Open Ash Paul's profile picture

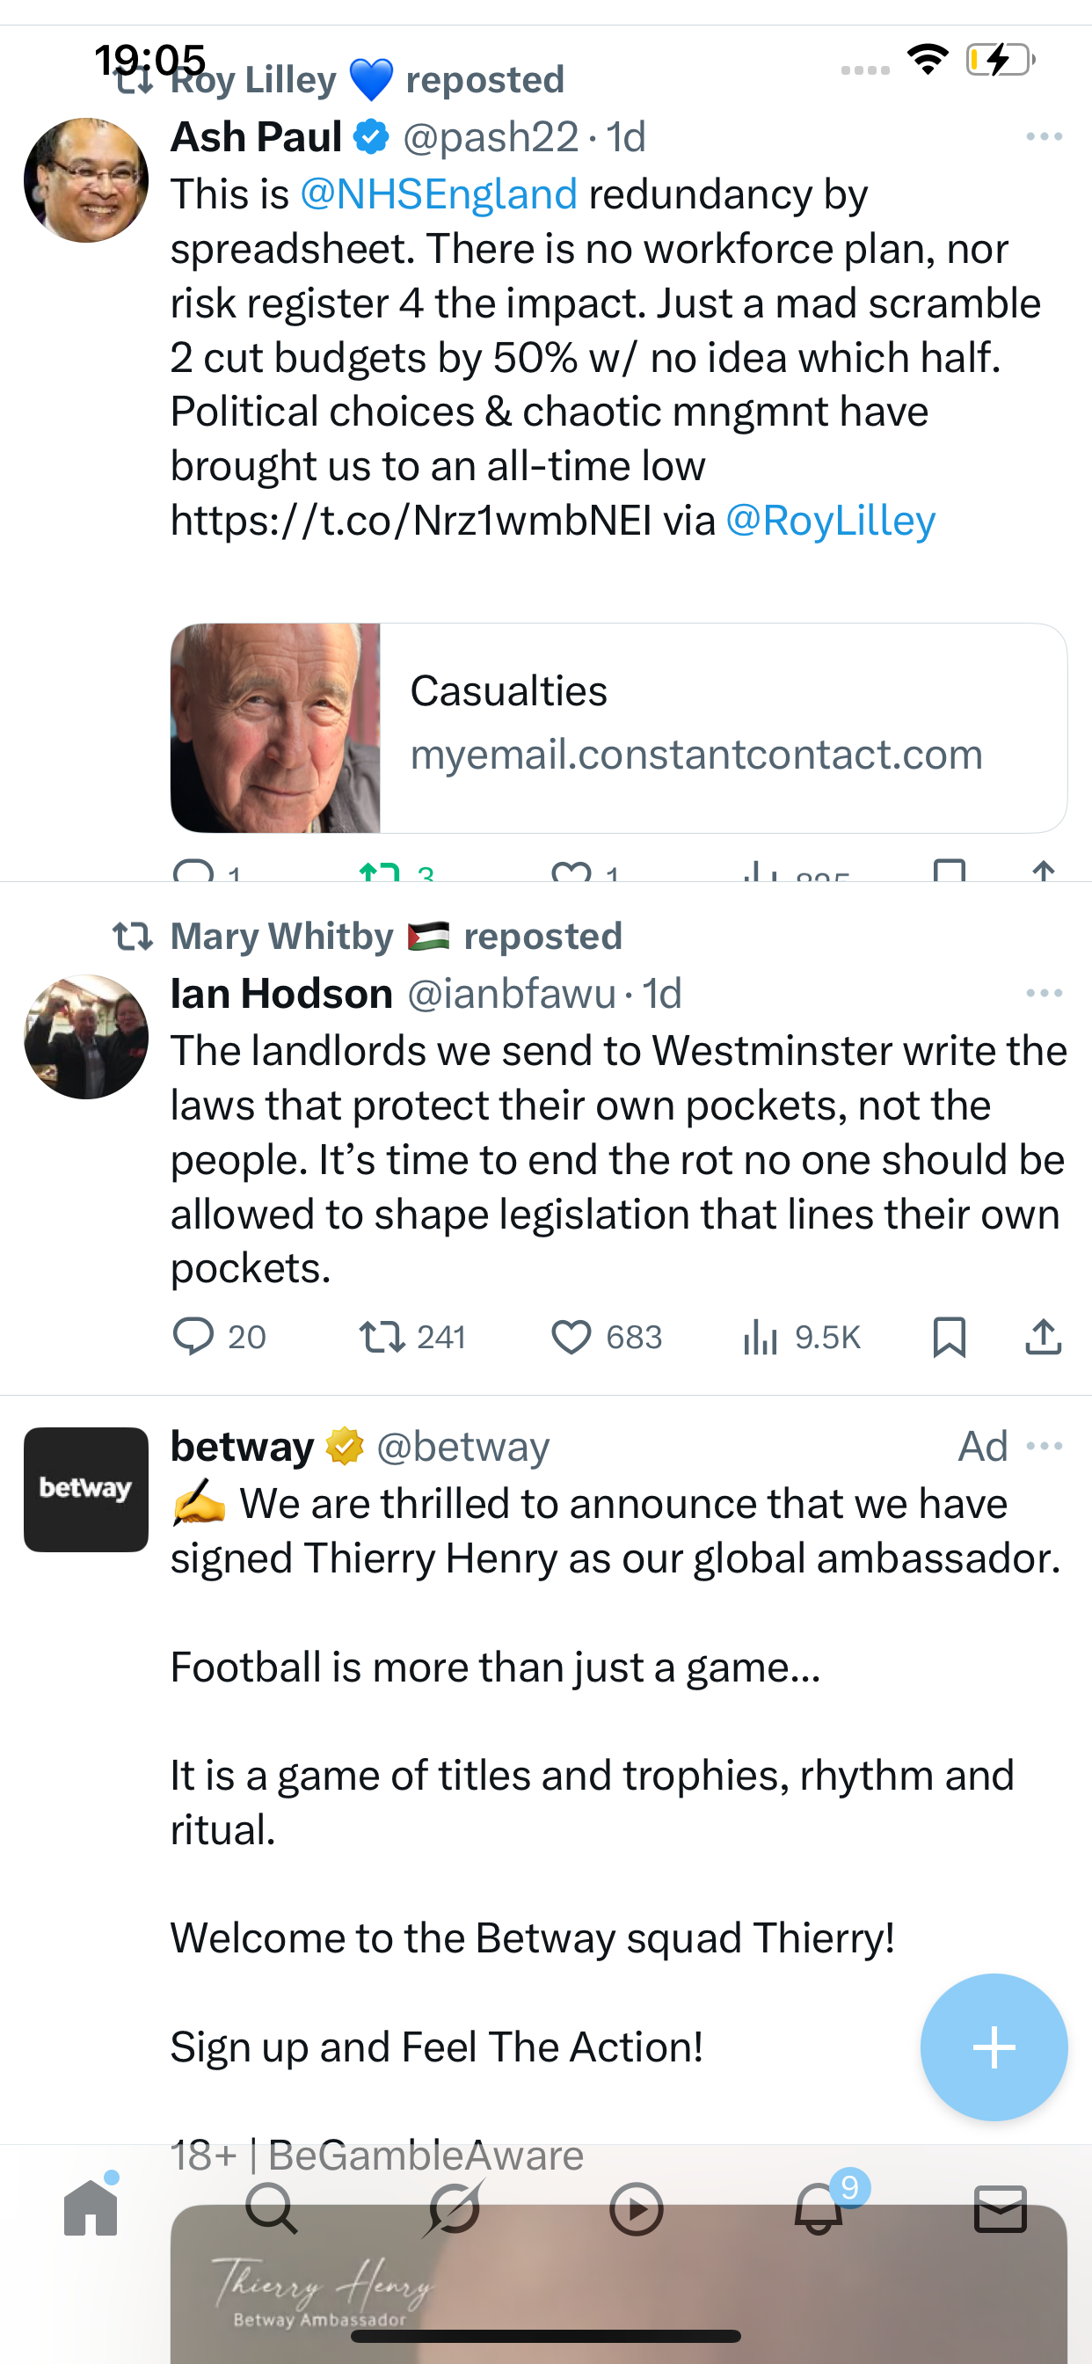point(86,180)
